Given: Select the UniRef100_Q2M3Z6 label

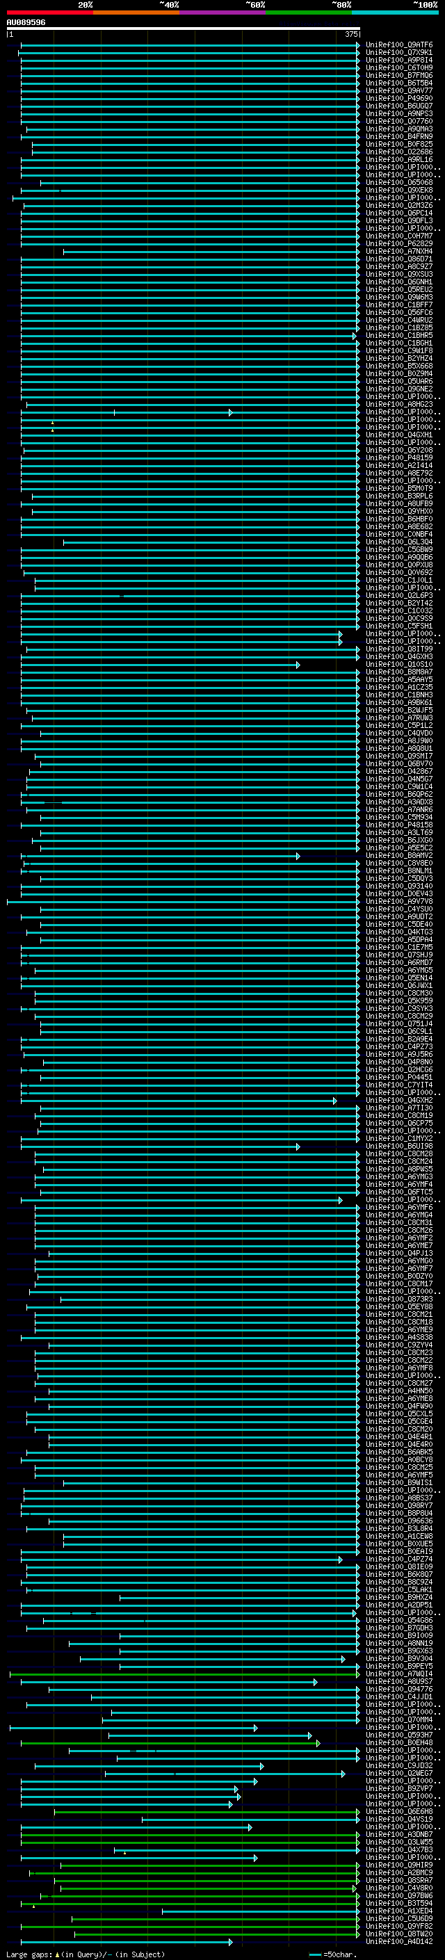Looking at the screenshot, I should tap(399, 205).
